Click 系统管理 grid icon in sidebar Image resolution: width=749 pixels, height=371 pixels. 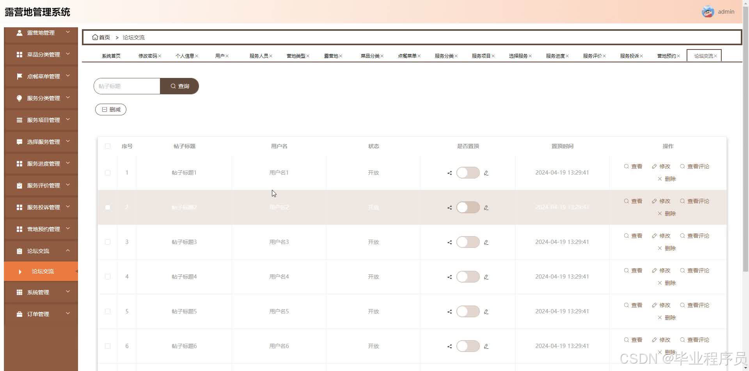(19, 292)
